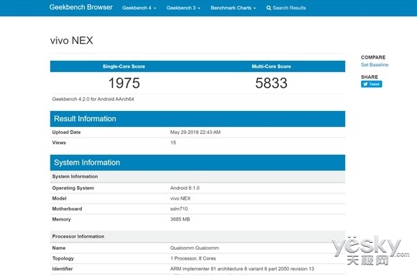Image resolution: width=417 pixels, height=275 pixels.
Task: Click the Memory label
Action: click(61, 219)
